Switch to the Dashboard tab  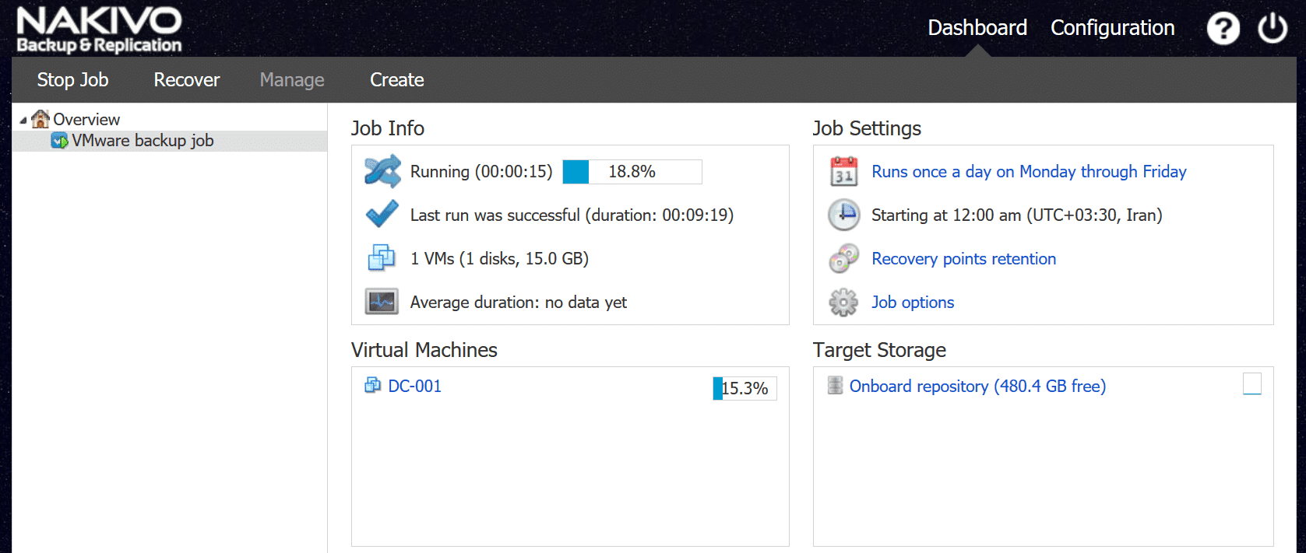(977, 28)
